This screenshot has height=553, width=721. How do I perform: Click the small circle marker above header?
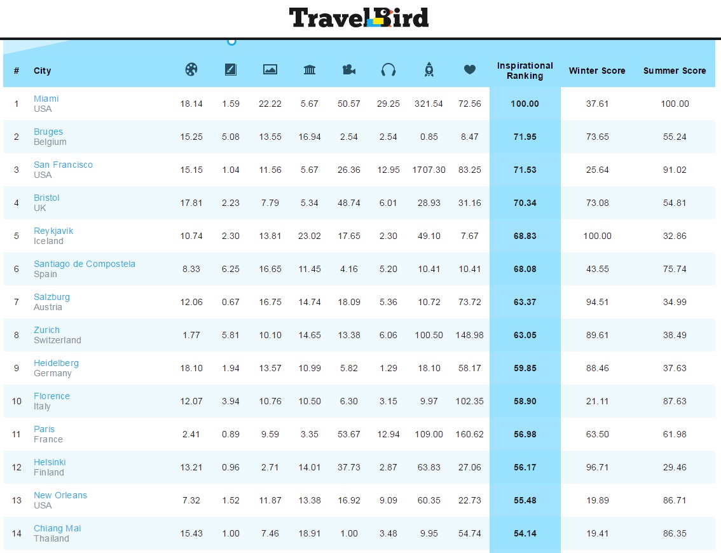pos(231,41)
